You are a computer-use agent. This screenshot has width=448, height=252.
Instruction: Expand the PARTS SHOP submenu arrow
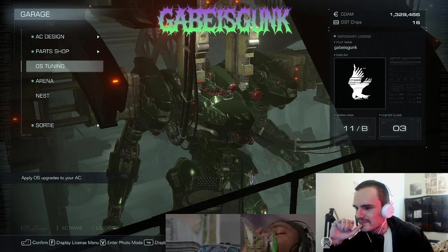(x=98, y=51)
